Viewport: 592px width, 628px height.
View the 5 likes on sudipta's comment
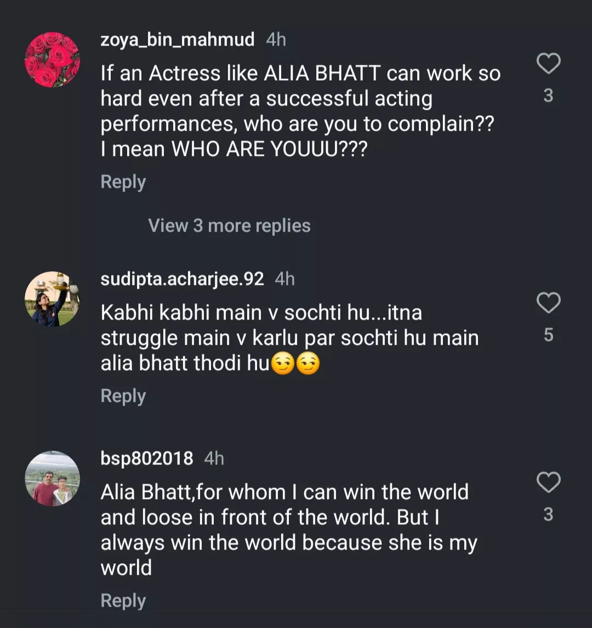[548, 335]
